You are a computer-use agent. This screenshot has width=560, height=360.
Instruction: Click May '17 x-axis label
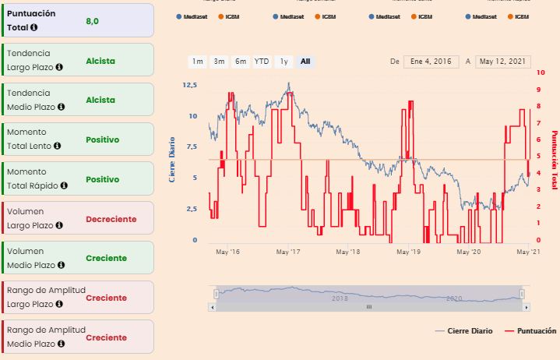(288, 252)
